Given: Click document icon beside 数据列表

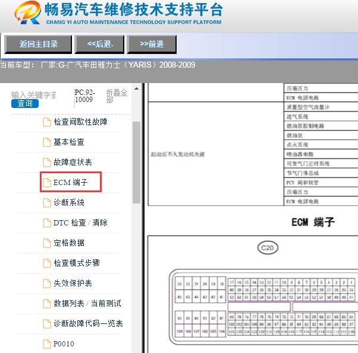Looking at the screenshot, I should (x=47, y=304).
